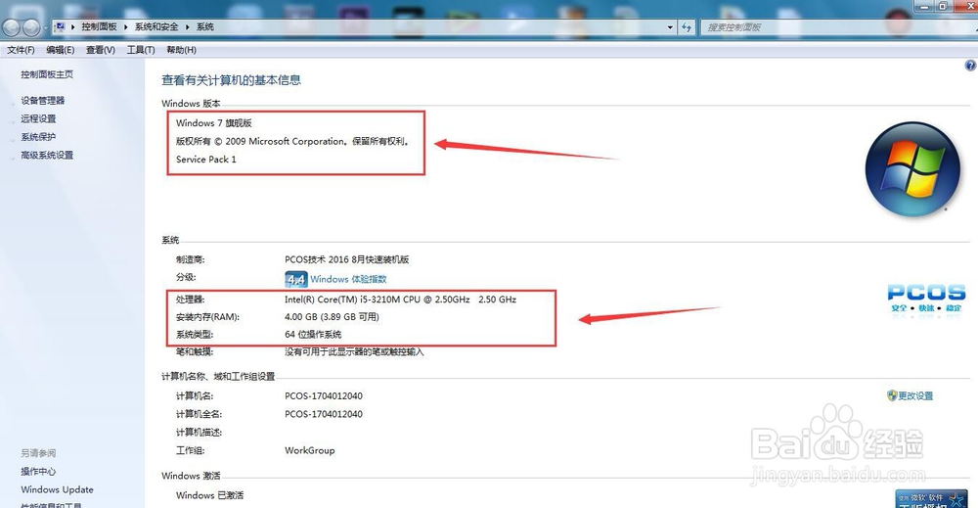This screenshot has height=508, width=978.
Task: Open 操作中心 under 另请参阅
Action: [38, 471]
